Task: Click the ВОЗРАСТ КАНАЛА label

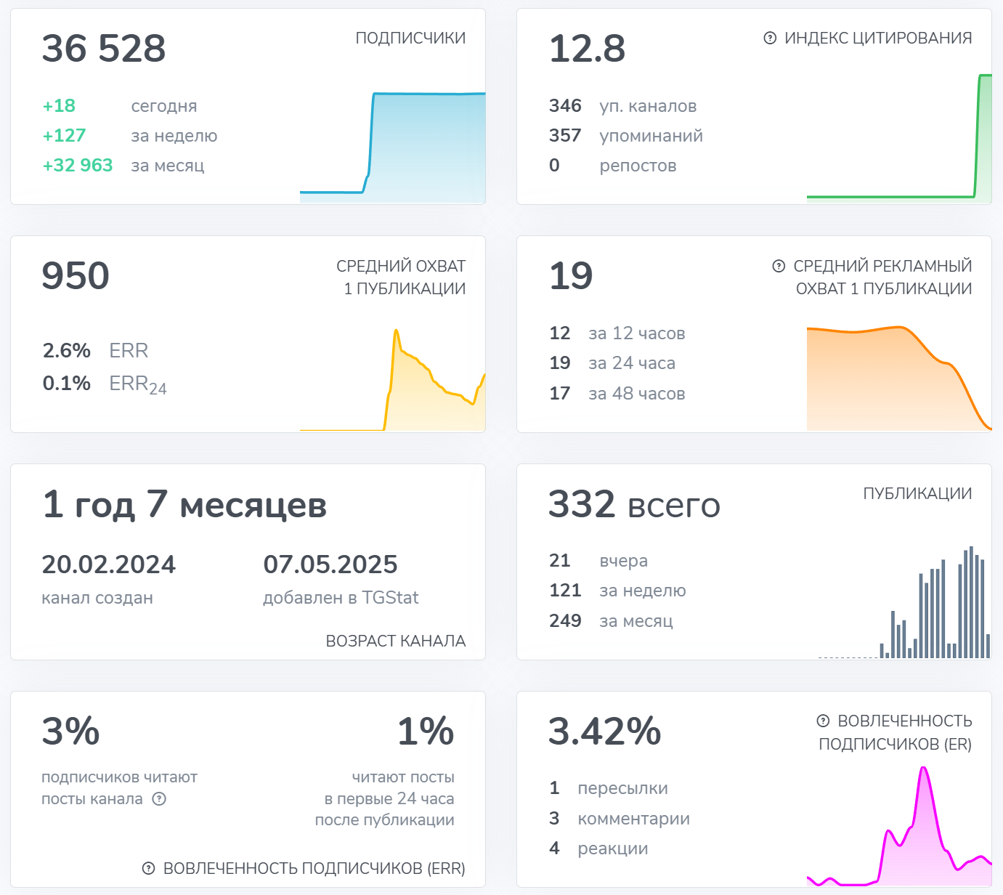Action: coord(395,641)
